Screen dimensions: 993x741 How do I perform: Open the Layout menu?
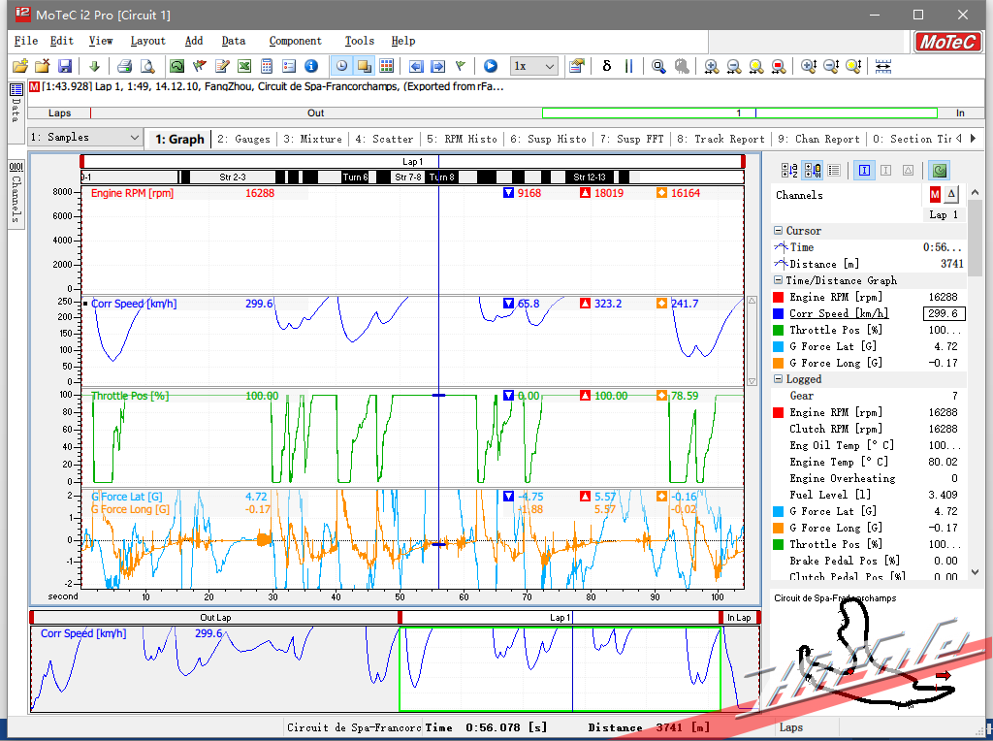(147, 41)
